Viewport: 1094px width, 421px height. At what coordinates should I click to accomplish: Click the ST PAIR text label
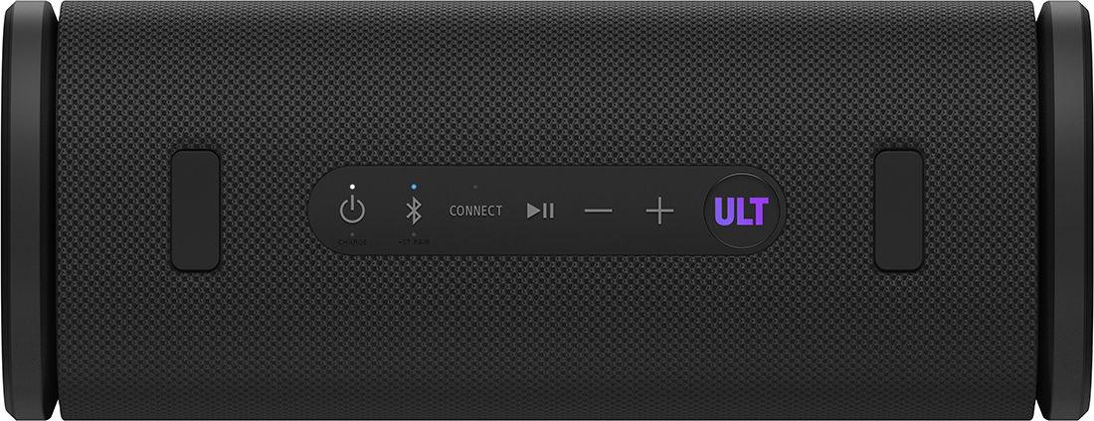414,242
